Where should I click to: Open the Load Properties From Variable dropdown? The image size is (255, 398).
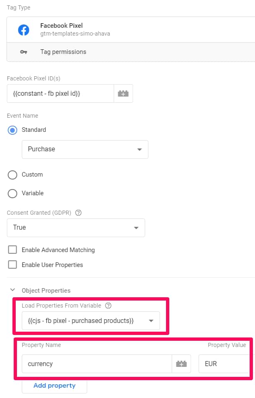(x=91, y=320)
